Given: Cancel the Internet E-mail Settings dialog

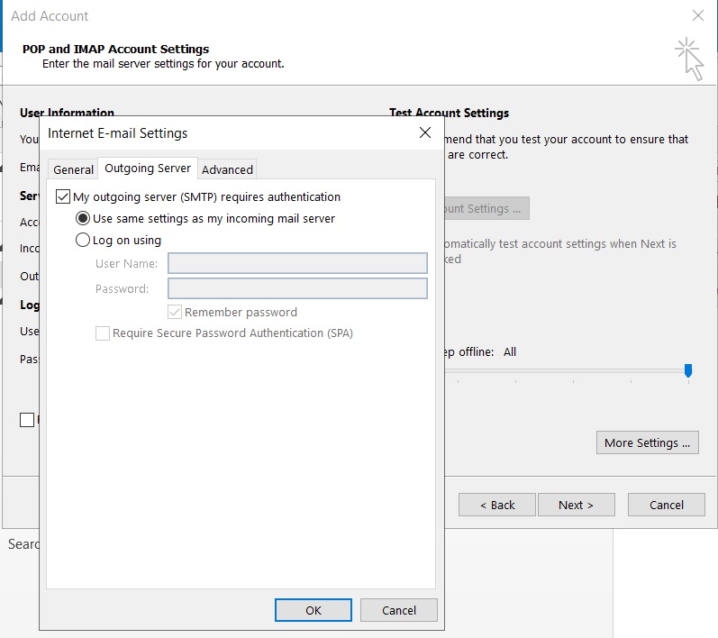Looking at the screenshot, I should 398,610.
